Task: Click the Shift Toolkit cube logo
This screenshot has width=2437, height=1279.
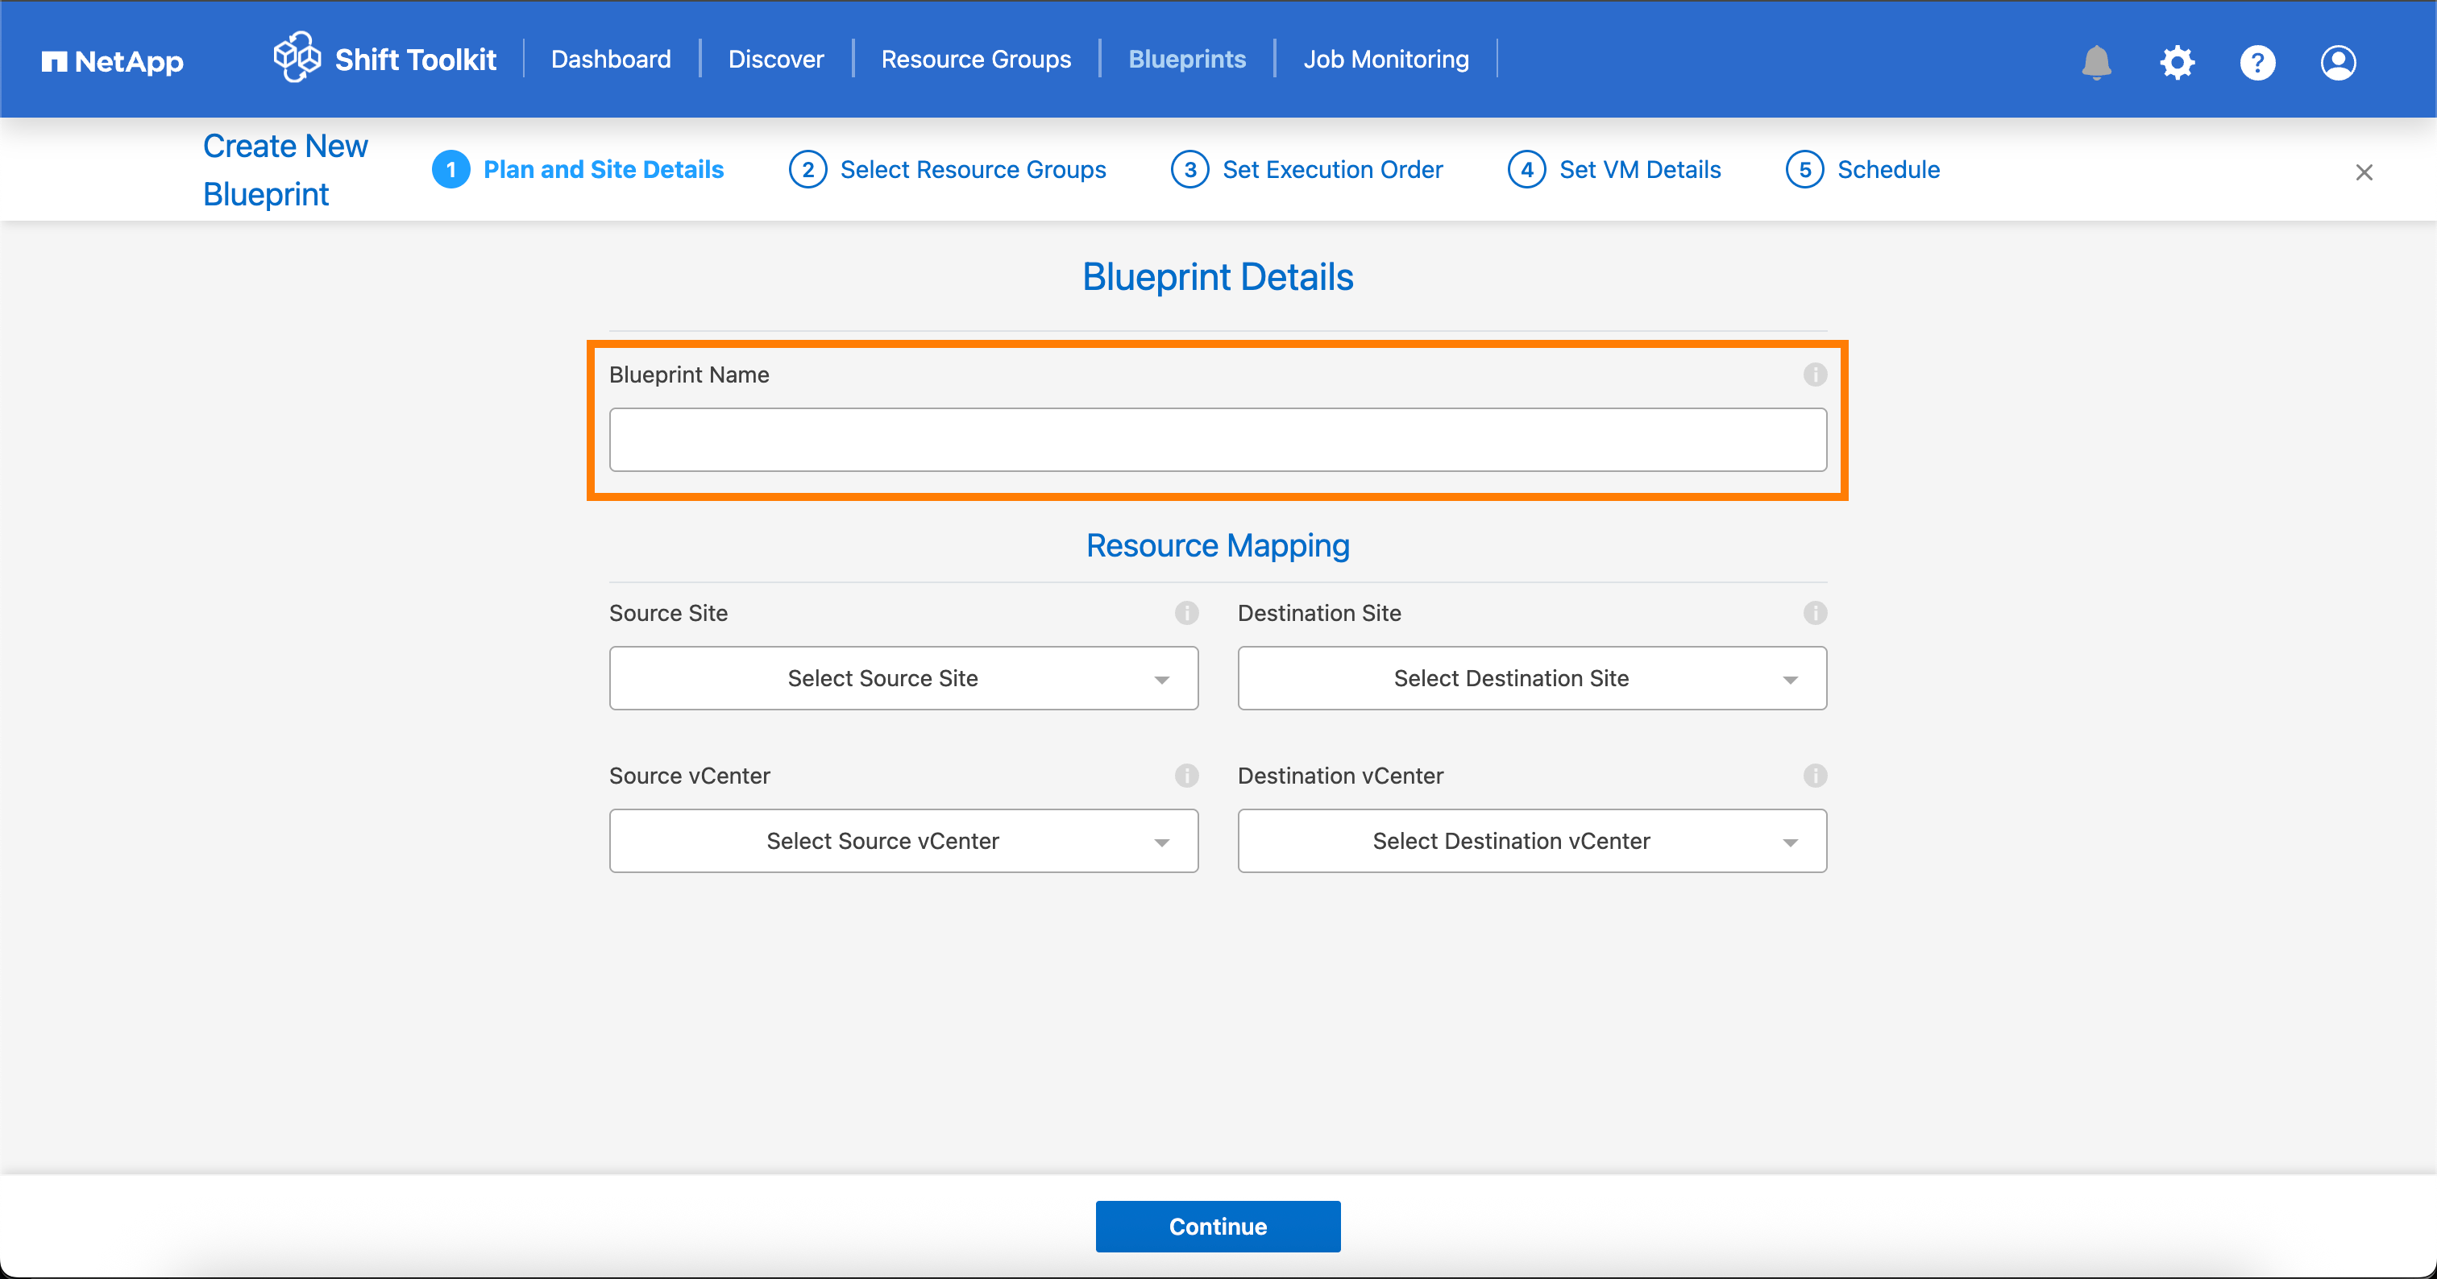Action: point(297,58)
